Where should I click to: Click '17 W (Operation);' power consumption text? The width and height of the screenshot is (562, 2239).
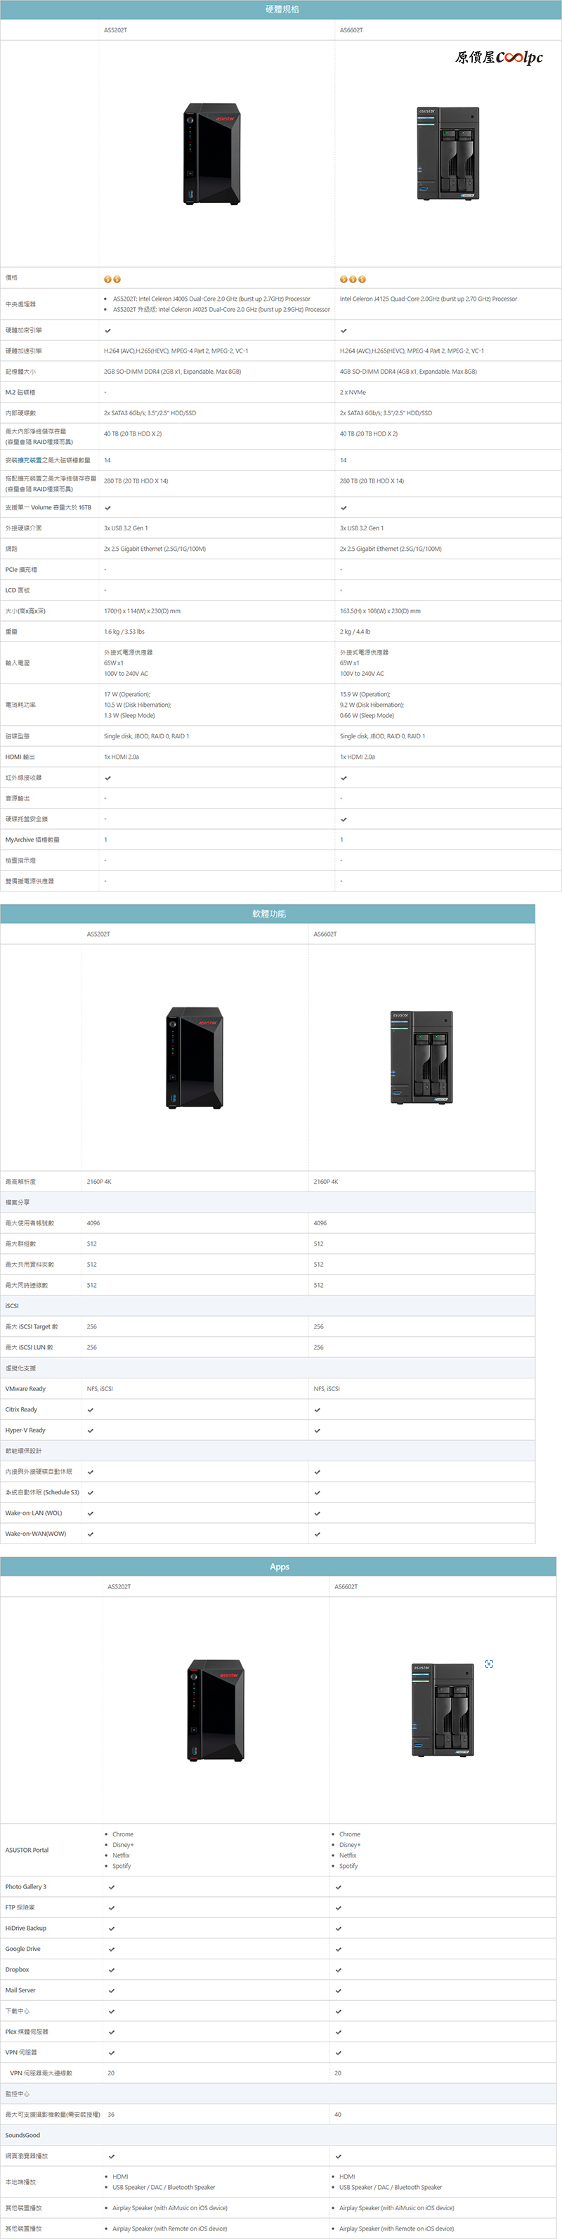point(127,695)
